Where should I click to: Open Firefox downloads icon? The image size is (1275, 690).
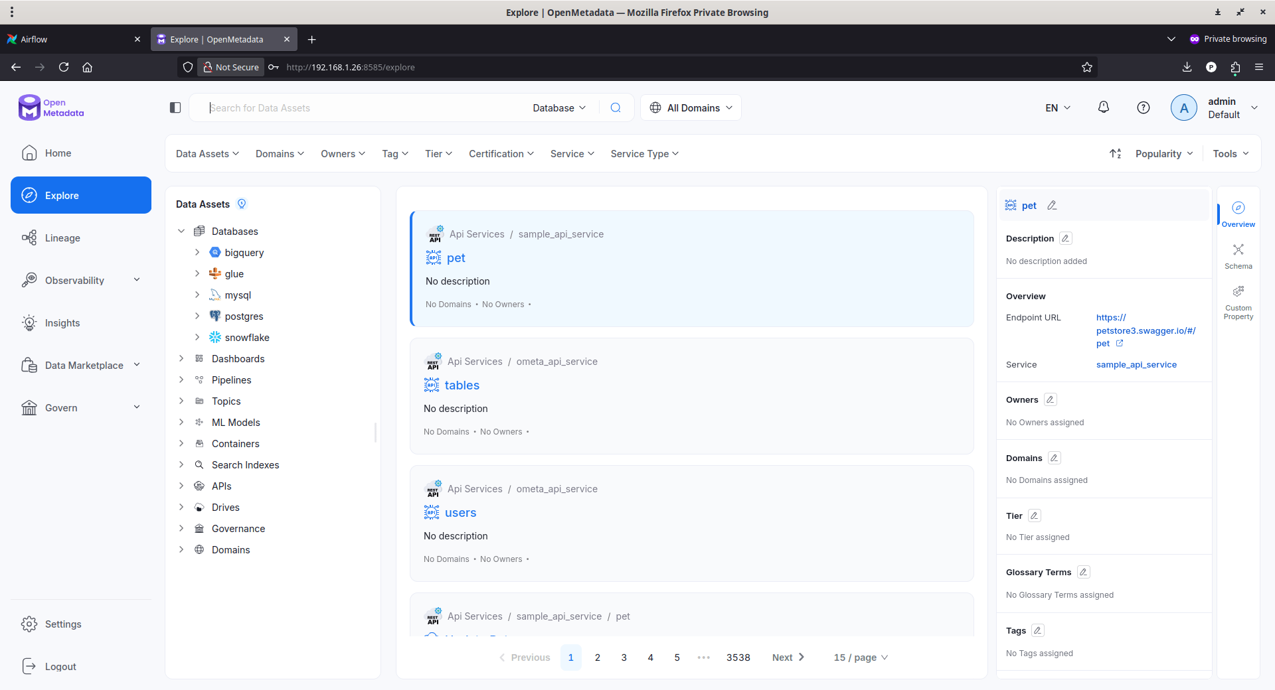click(1187, 67)
